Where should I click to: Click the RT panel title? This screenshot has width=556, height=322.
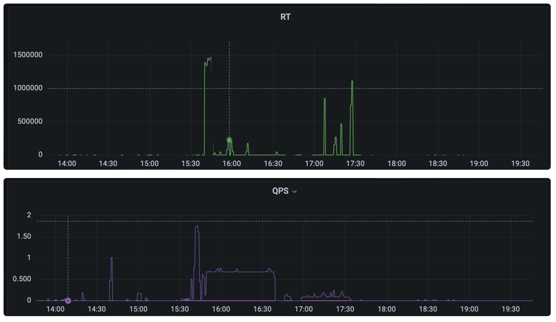(286, 17)
